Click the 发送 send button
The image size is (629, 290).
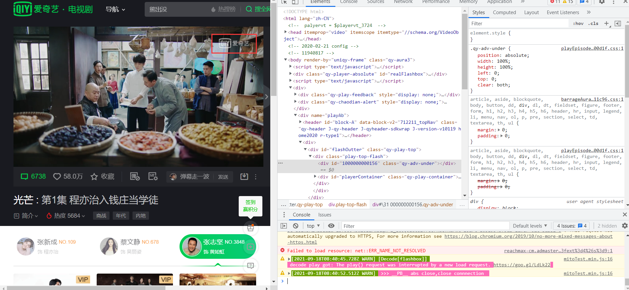(223, 177)
